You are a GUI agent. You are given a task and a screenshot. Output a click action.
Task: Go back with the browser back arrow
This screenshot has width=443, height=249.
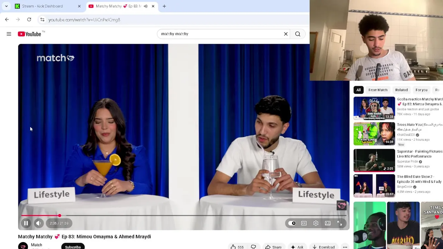tap(7, 20)
